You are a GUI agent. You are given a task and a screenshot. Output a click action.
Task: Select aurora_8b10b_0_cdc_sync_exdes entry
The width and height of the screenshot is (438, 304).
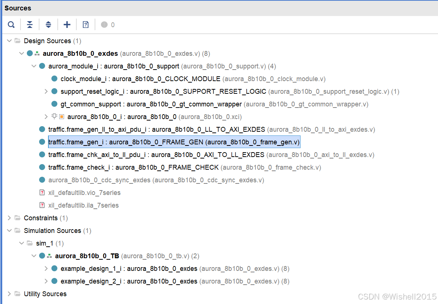[x=156, y=180]
